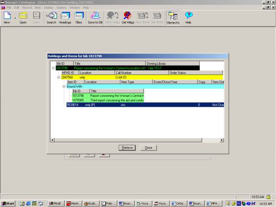Click the MFHD ID column header
Image resolution: width=276 pixels, height=207 pixels.
(x=70, y=72)
